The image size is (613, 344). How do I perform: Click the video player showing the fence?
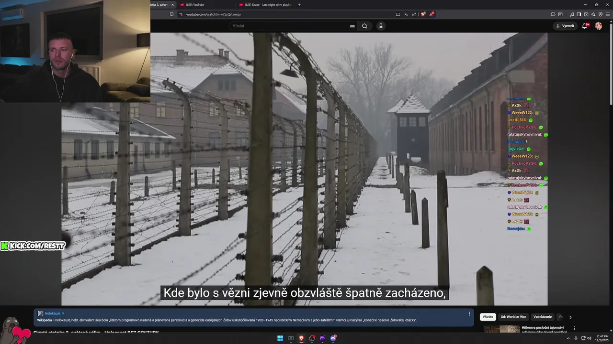[305, 169]
